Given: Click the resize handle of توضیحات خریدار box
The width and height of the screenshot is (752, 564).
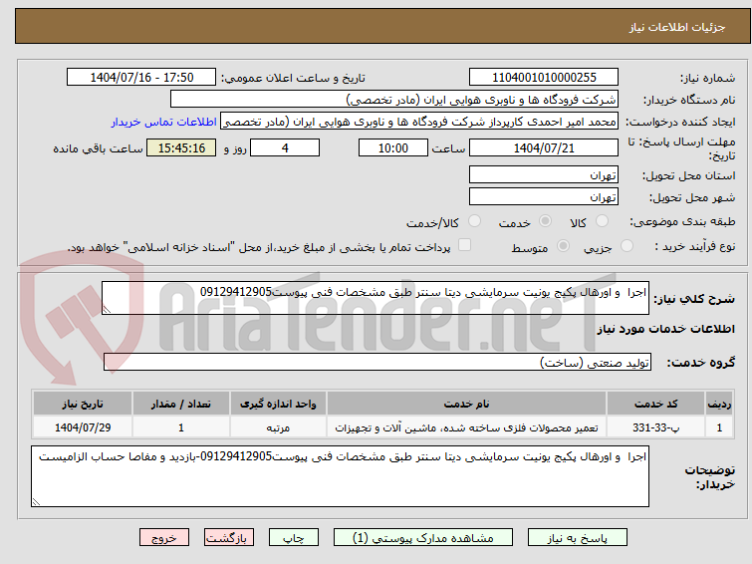Looking at the screenshot, I should [36, 501].
